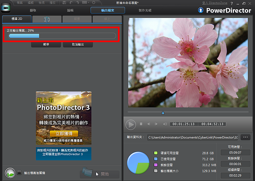Click the previous frame button
Viewport: 255px width, 181px height.
[149, 124]
